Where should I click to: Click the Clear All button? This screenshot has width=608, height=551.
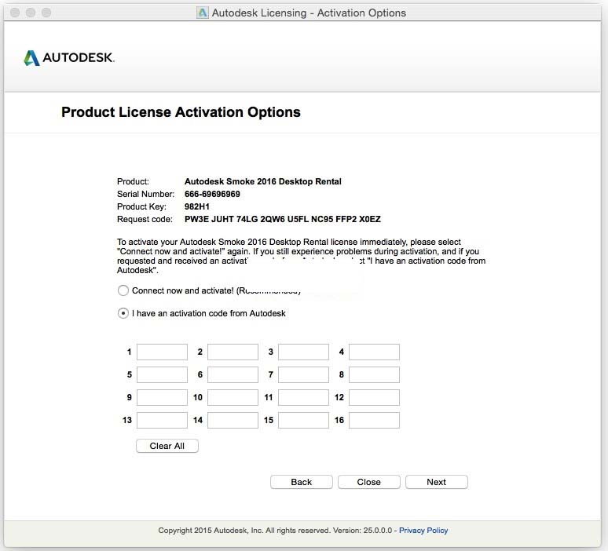[x=167, y=446]
